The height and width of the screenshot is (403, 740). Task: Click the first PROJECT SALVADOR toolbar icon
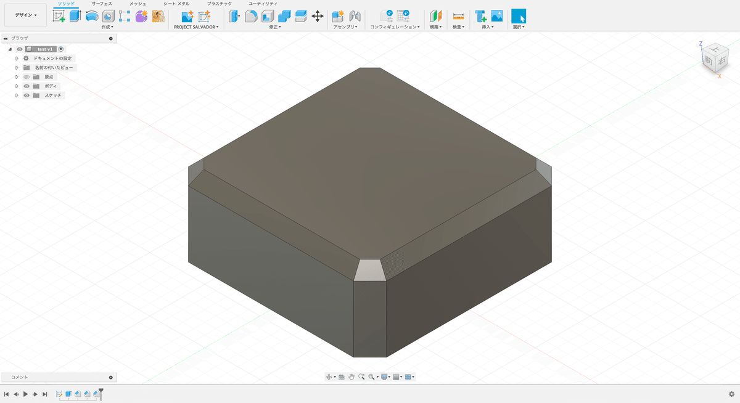tap(187, 16)
